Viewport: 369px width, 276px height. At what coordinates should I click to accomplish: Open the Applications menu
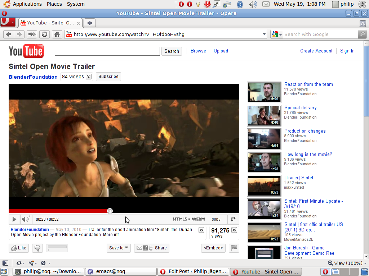click(x=27, y=4)
